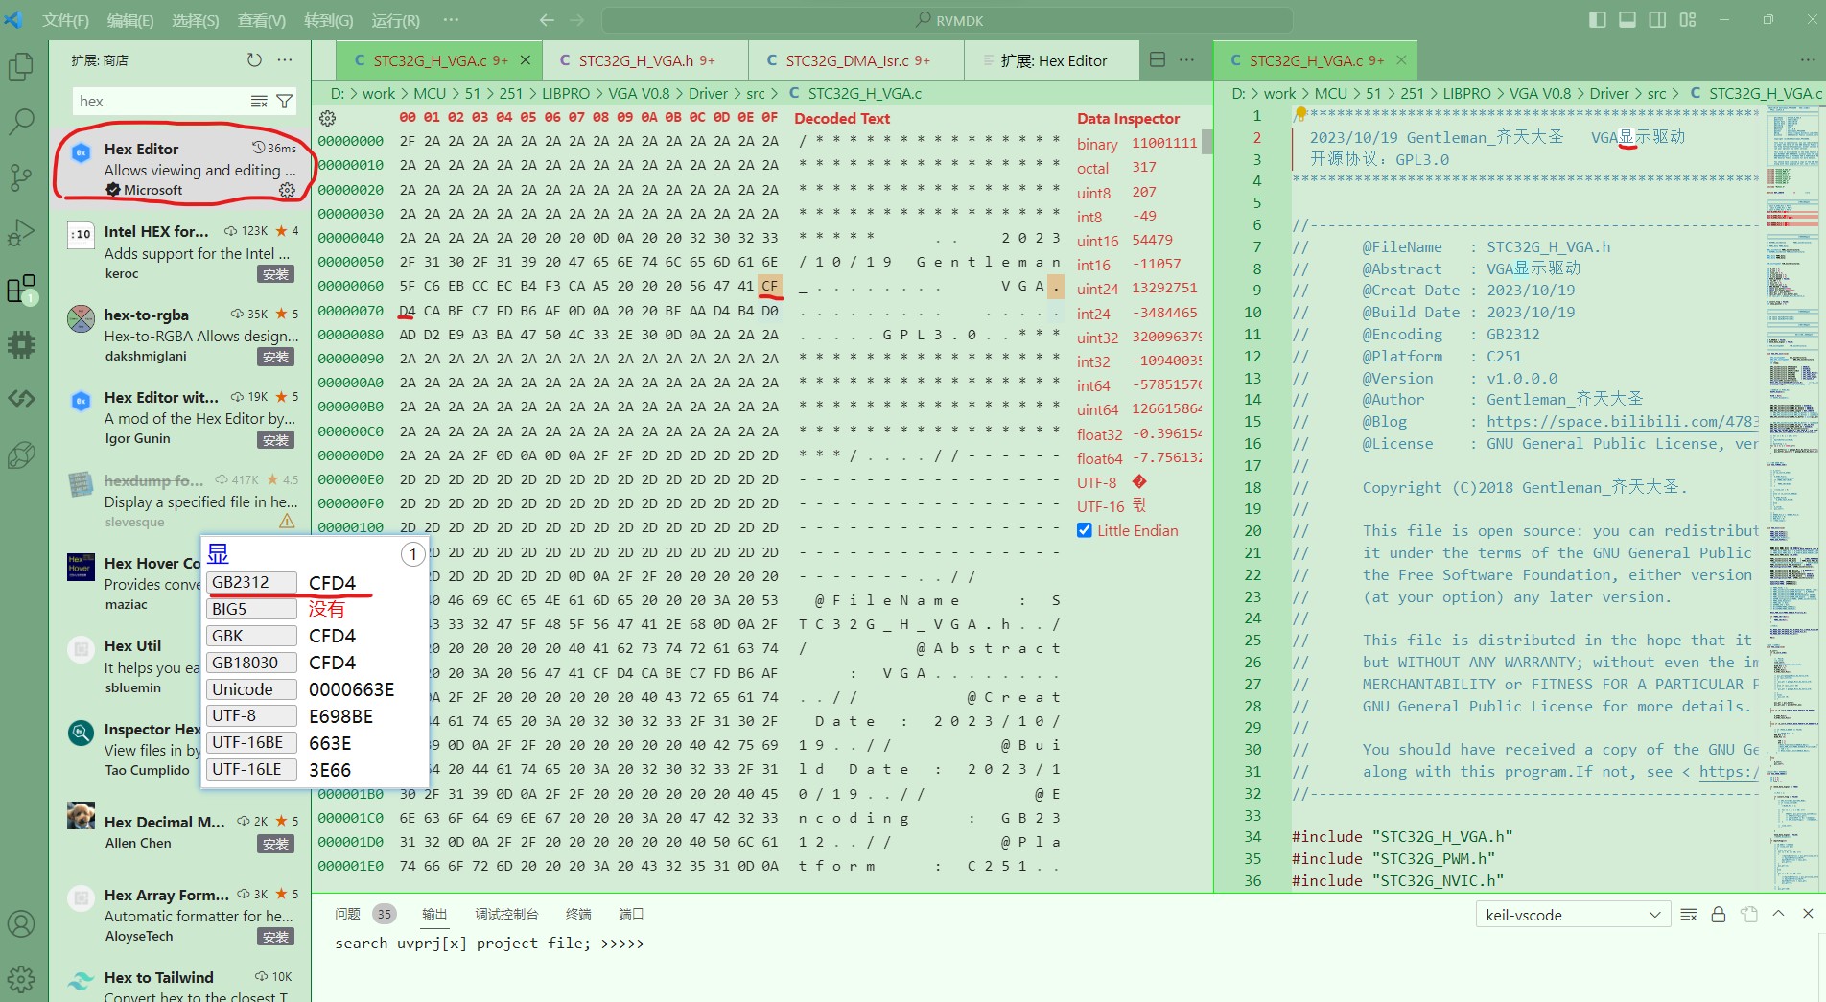This screenshot has height=1002, width=1826.
Task: Open the 选择(S) menu
Action: coord(196,20)
